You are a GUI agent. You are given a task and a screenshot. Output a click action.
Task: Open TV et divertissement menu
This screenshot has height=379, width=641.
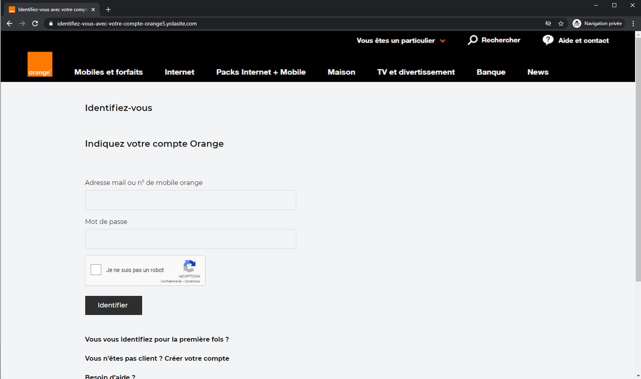click(x=416, y=72)
